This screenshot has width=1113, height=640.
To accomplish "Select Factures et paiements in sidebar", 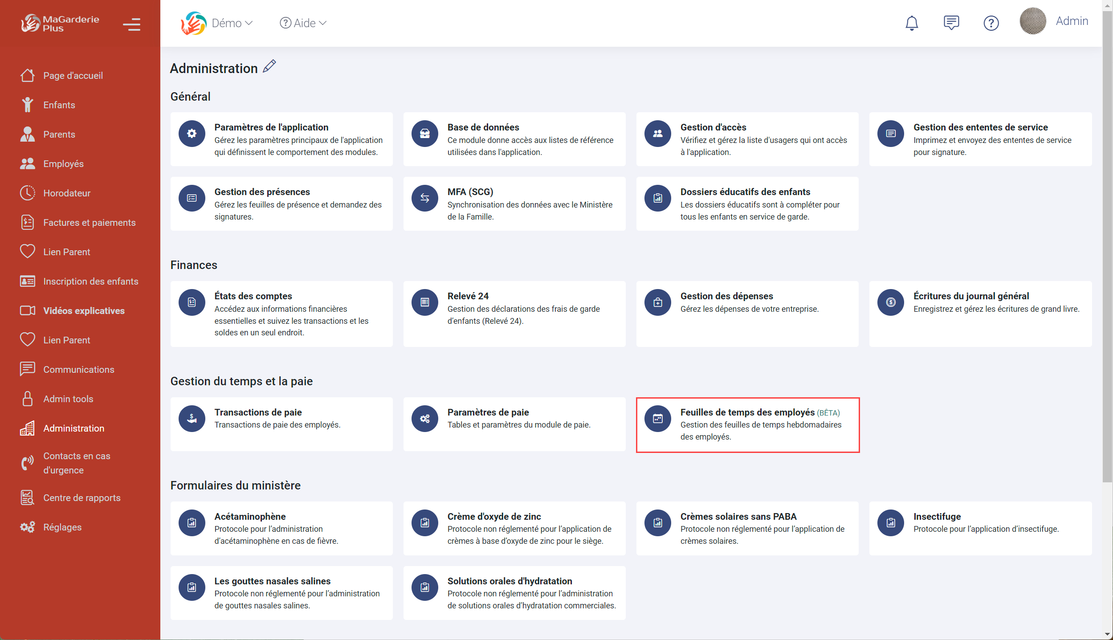I will pyautogui.click(x=89, y=223).
